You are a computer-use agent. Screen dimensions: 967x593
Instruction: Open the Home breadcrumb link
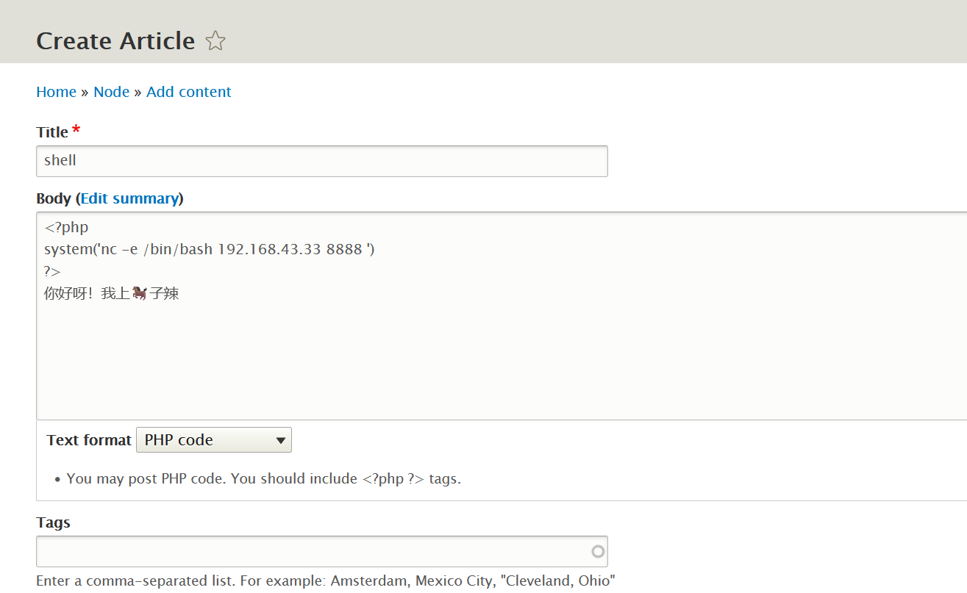56,92
